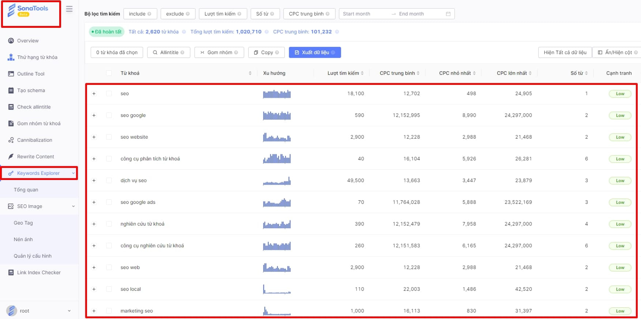The width and height of the screenshot is (641, 319).
Task: Open the include filter
Action: pos(140,14)
